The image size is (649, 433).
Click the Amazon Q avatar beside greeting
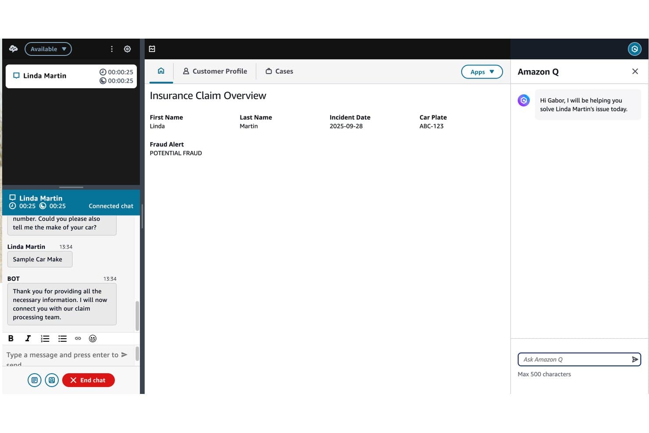coord(524,100)
